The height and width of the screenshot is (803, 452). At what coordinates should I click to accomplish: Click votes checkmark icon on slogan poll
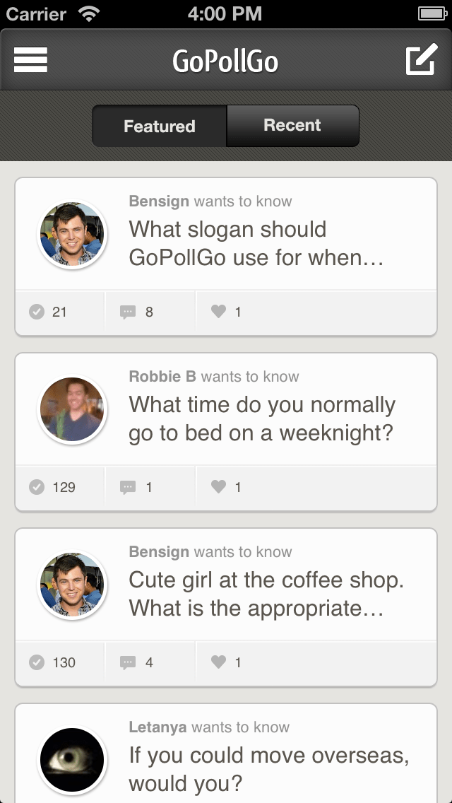point(37,312)
